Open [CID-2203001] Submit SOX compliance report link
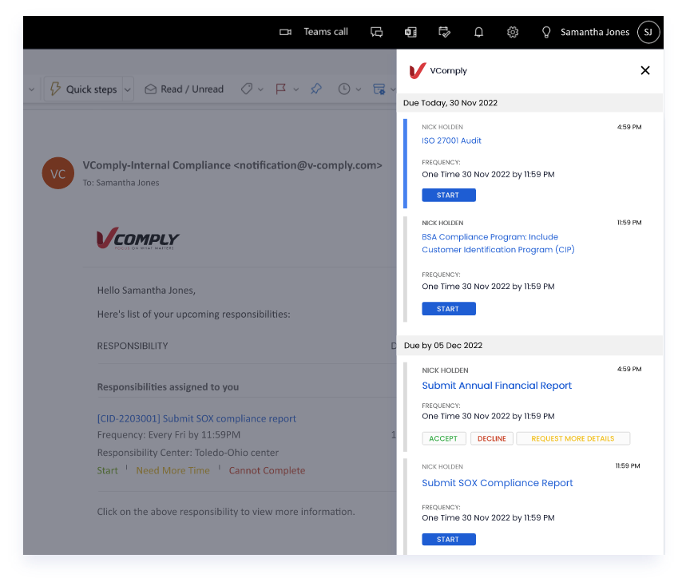The width and height of the screenshot is (682, 586). (x=196, y=418)
